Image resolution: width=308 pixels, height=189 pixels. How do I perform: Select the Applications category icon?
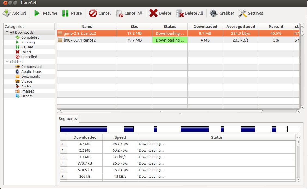17,71
